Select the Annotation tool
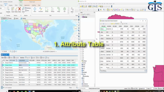Viewport: 164px width, 92px height. coord(41,10)
